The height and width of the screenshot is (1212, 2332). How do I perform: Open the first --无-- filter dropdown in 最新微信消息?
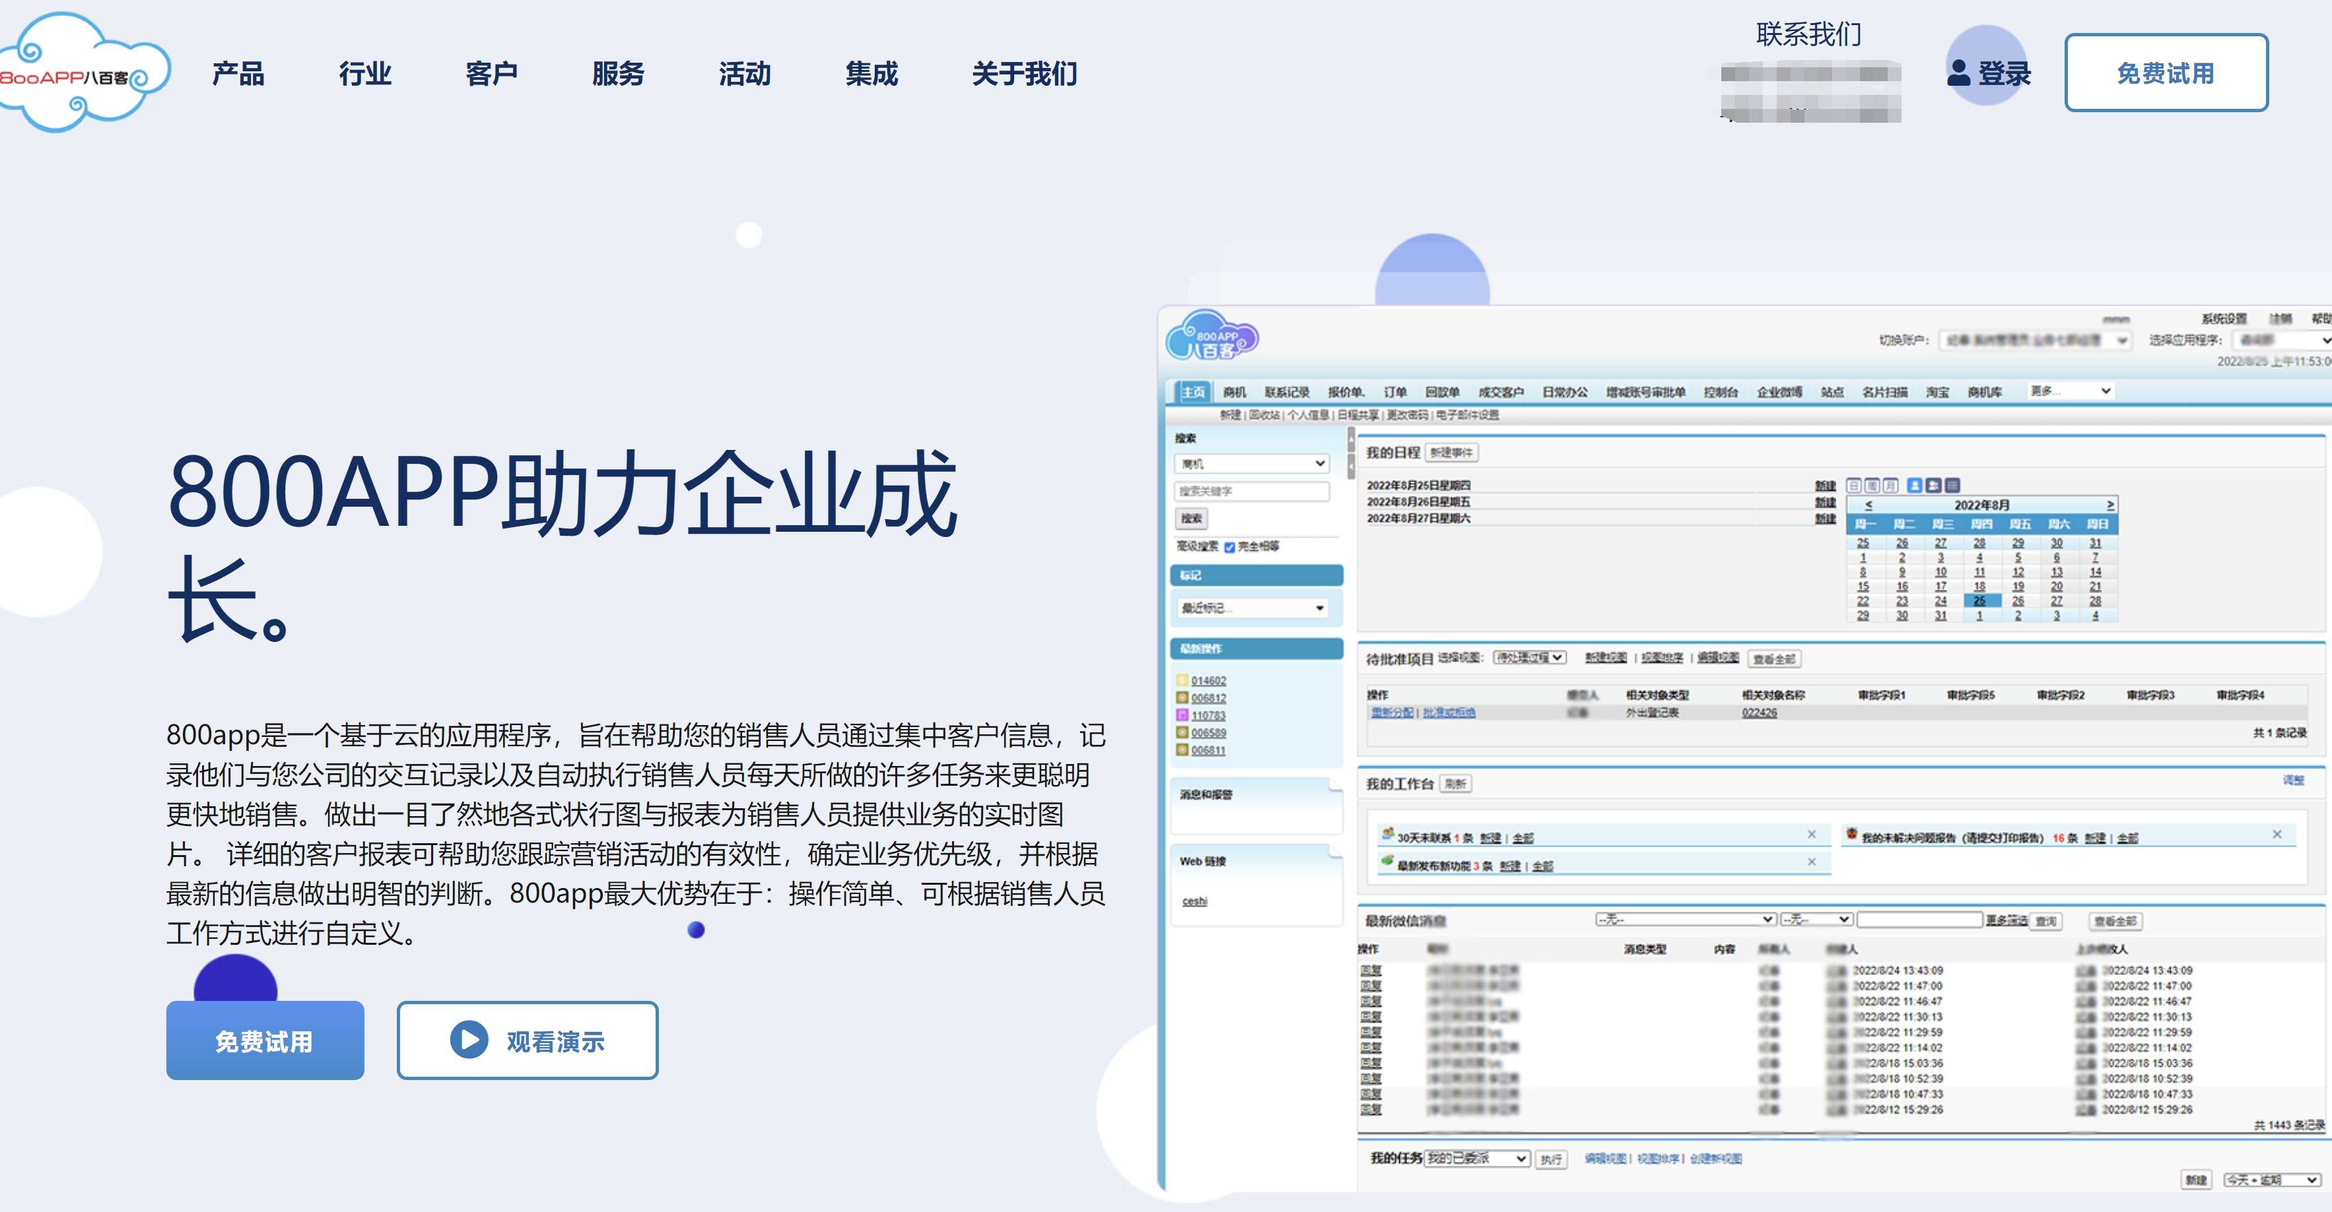pos(1685,919)
